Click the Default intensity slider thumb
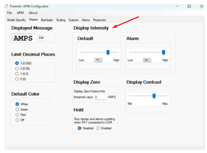 point(108,52)
